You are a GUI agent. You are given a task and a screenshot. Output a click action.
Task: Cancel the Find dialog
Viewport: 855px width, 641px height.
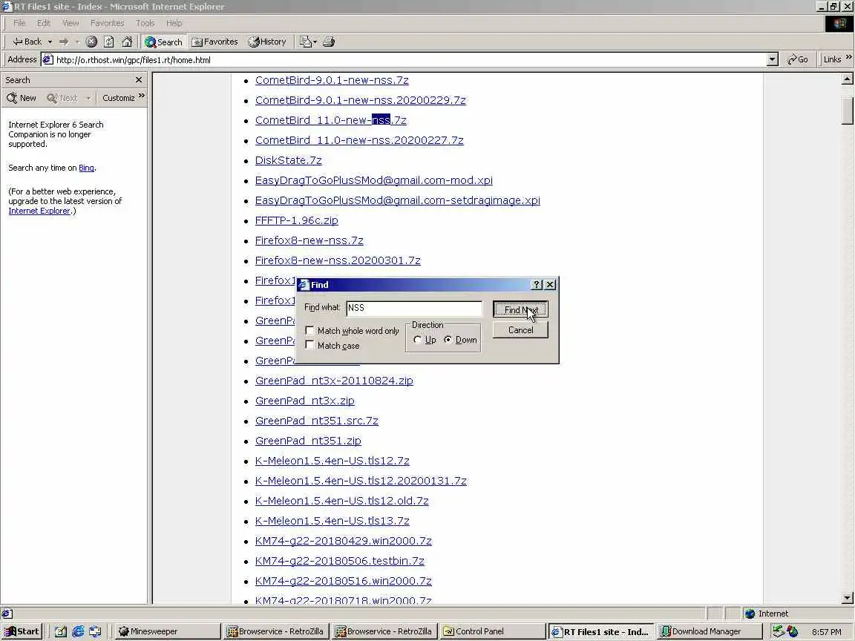tap(521, 329)
